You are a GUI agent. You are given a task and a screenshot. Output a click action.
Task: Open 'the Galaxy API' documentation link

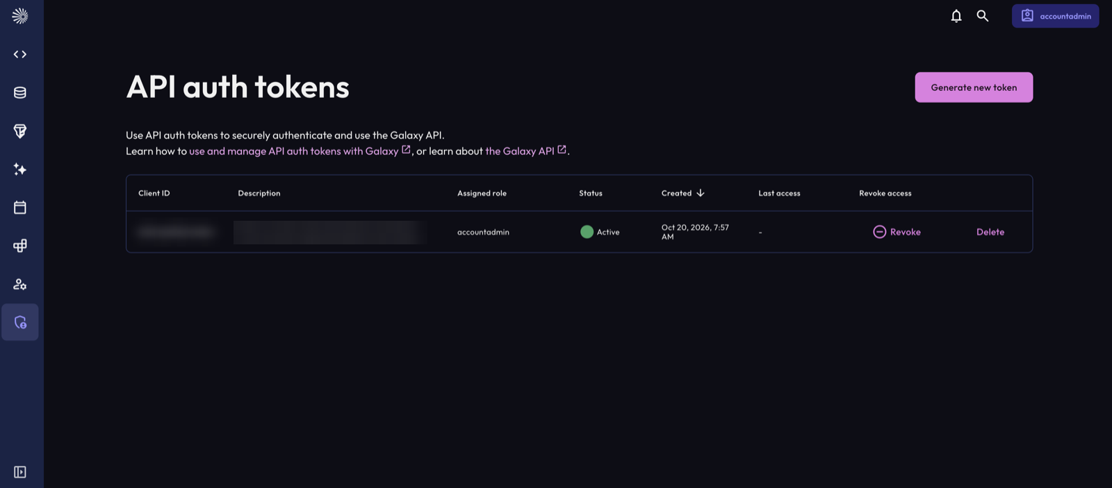point(525,151)
